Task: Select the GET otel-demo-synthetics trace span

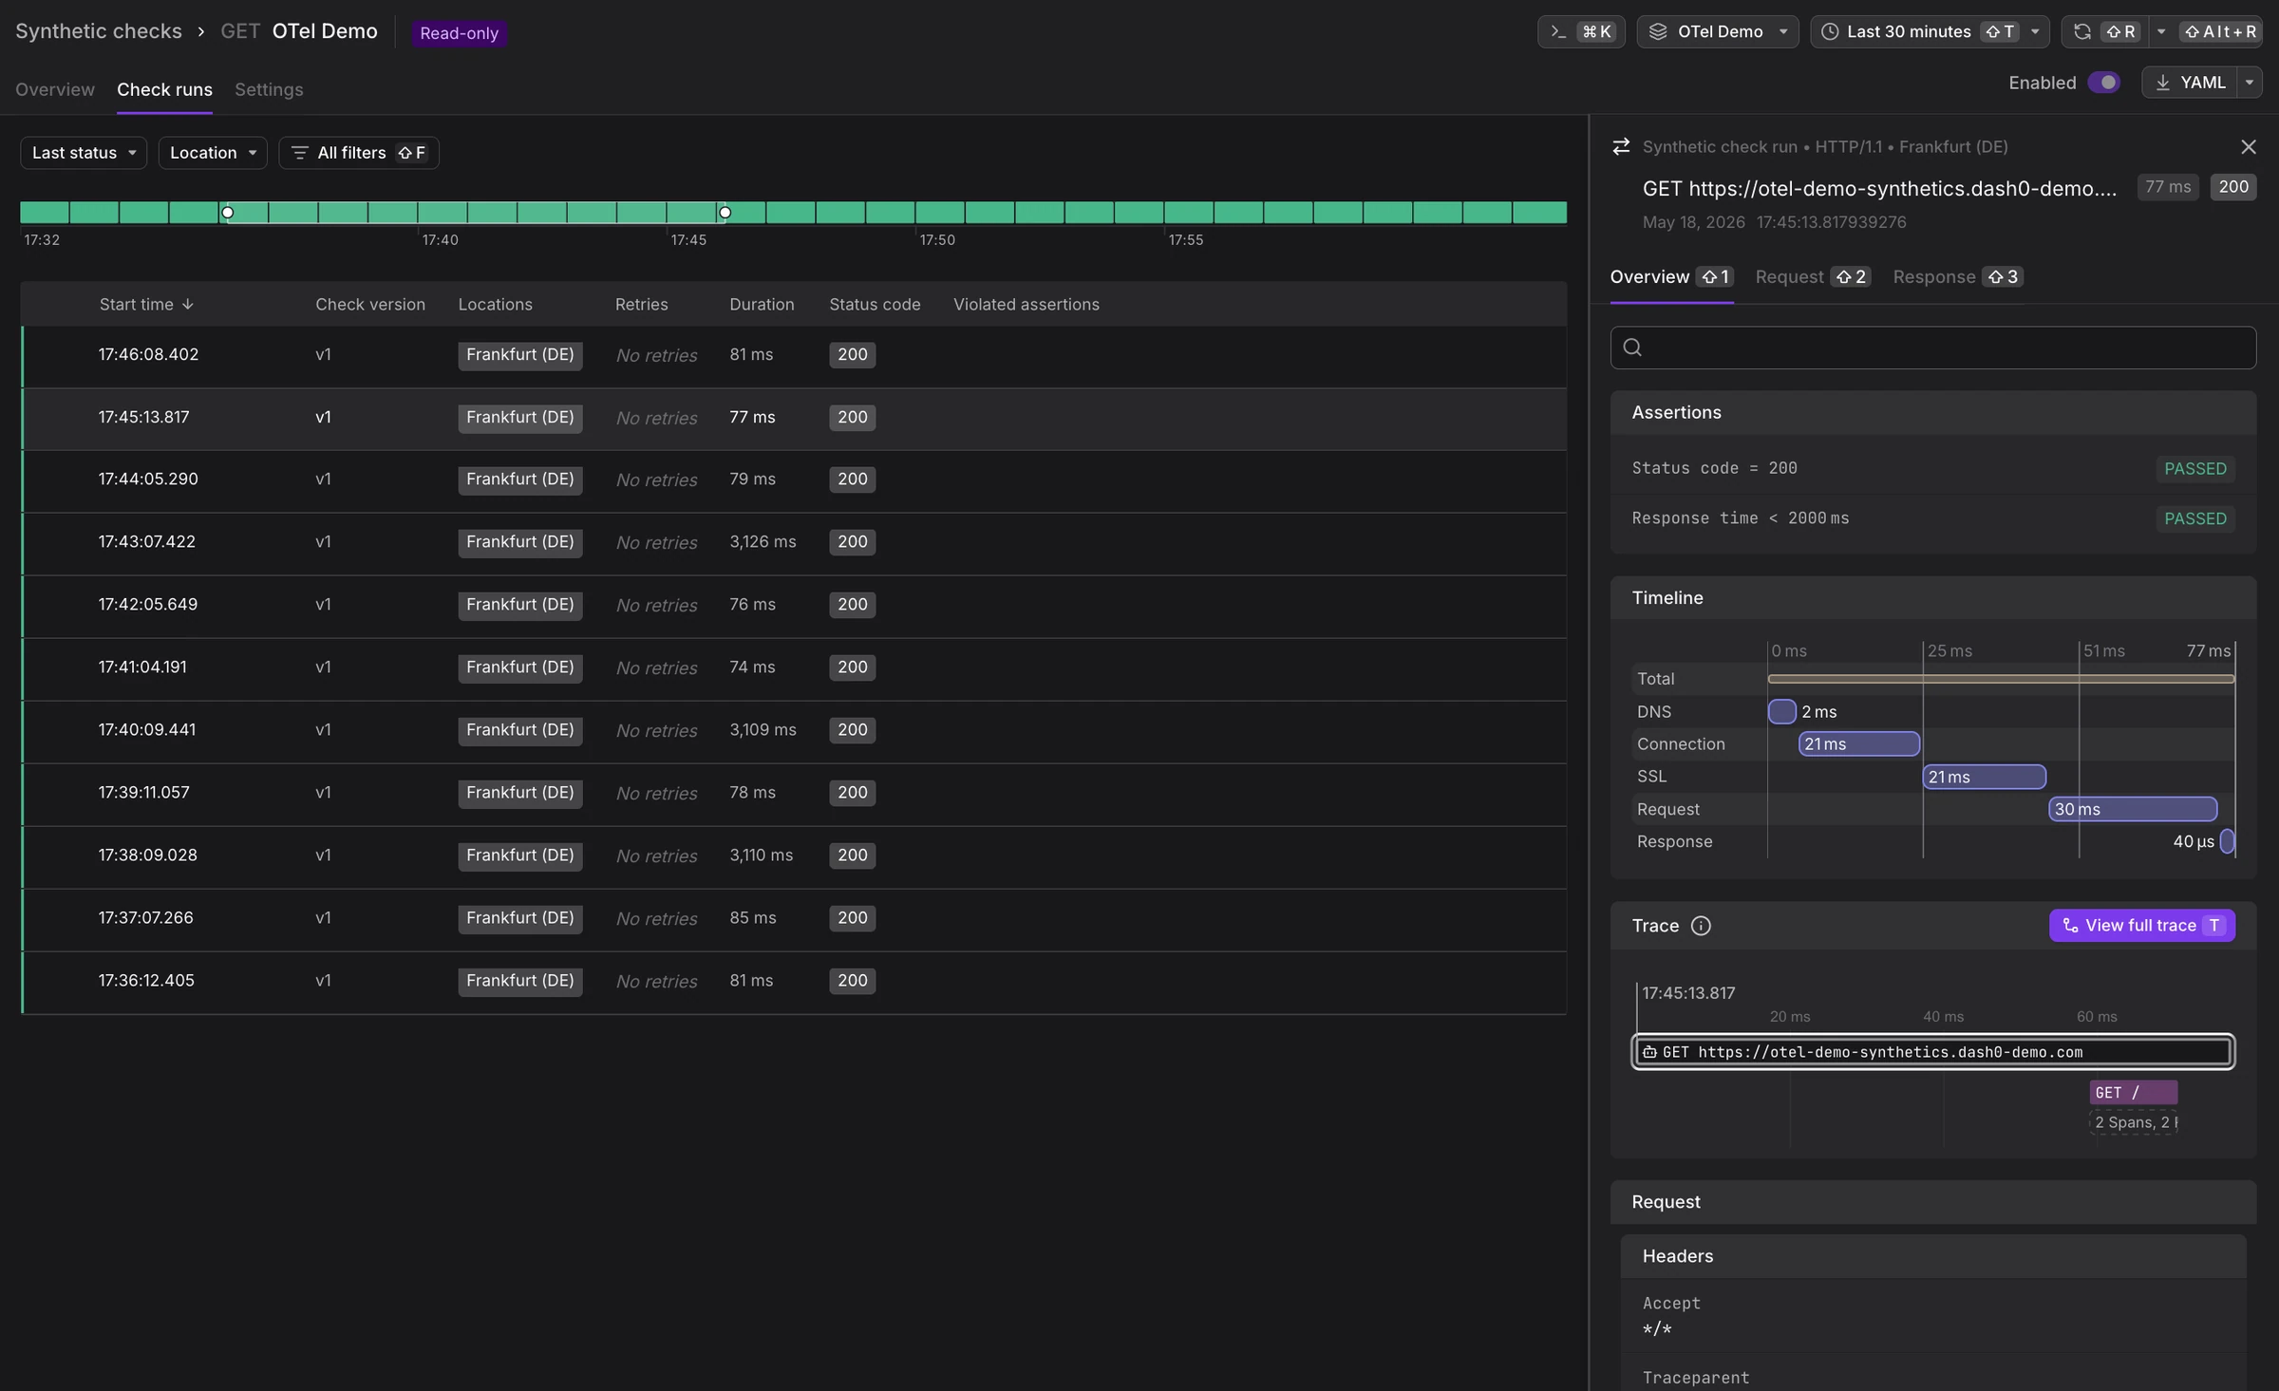Action: tap(1932, 1052)
